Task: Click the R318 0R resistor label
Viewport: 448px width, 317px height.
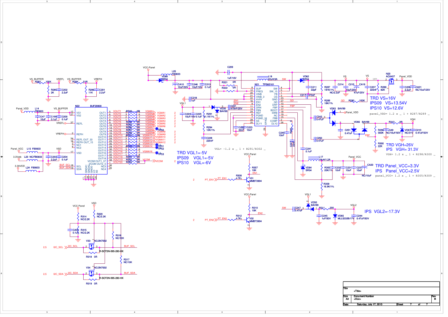Action: [92, 257]
